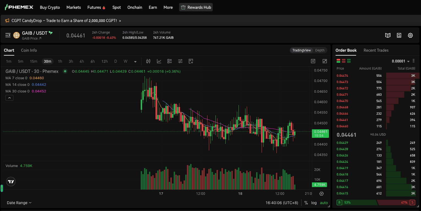Create a price alert with the alert icon
This screenshot has height=211, width=421.
point(191,61)
